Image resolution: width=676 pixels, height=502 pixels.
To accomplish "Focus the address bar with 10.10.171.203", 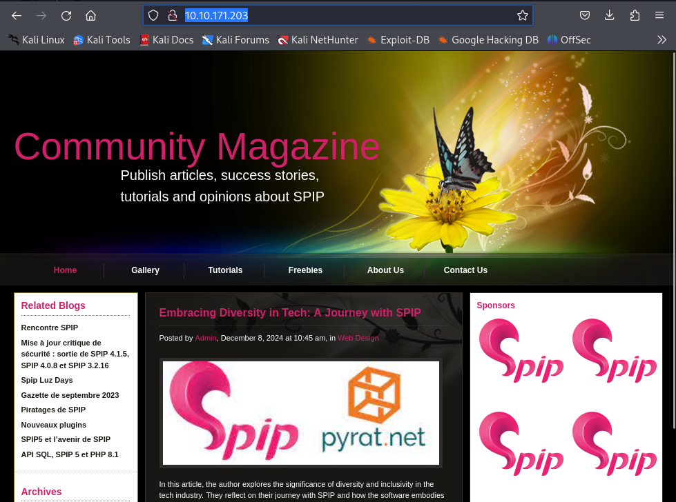I will click(338, 15).
